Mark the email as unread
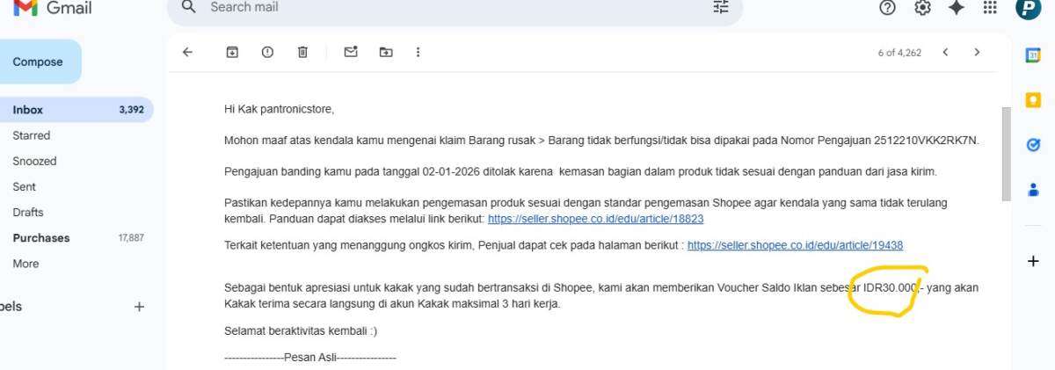 [351, 52]
